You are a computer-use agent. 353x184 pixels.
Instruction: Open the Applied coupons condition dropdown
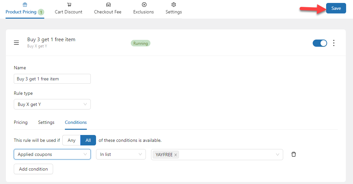tap(52, 154)
